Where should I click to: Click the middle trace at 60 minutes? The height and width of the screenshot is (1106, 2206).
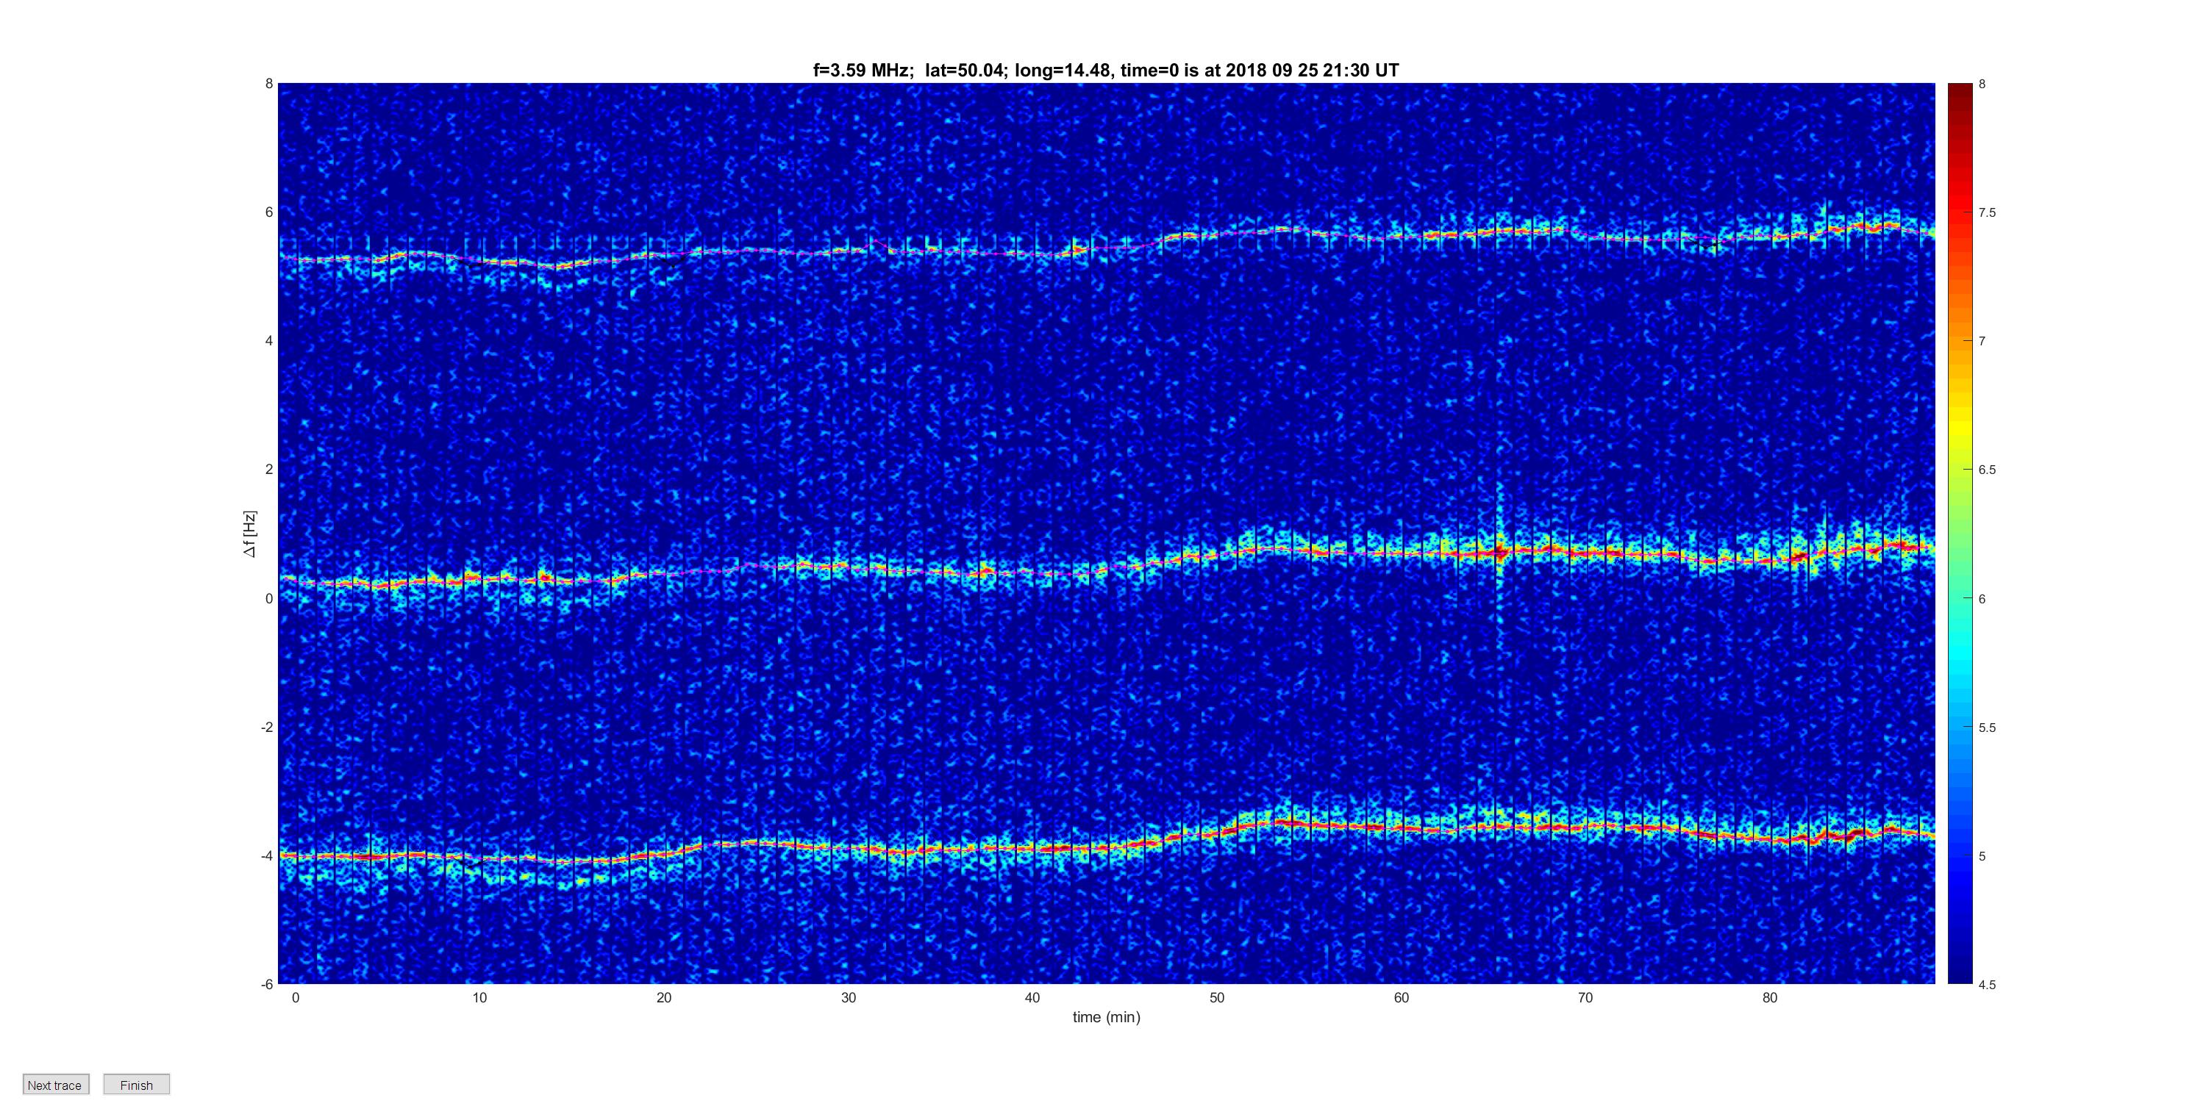[x=1401, y=553]
